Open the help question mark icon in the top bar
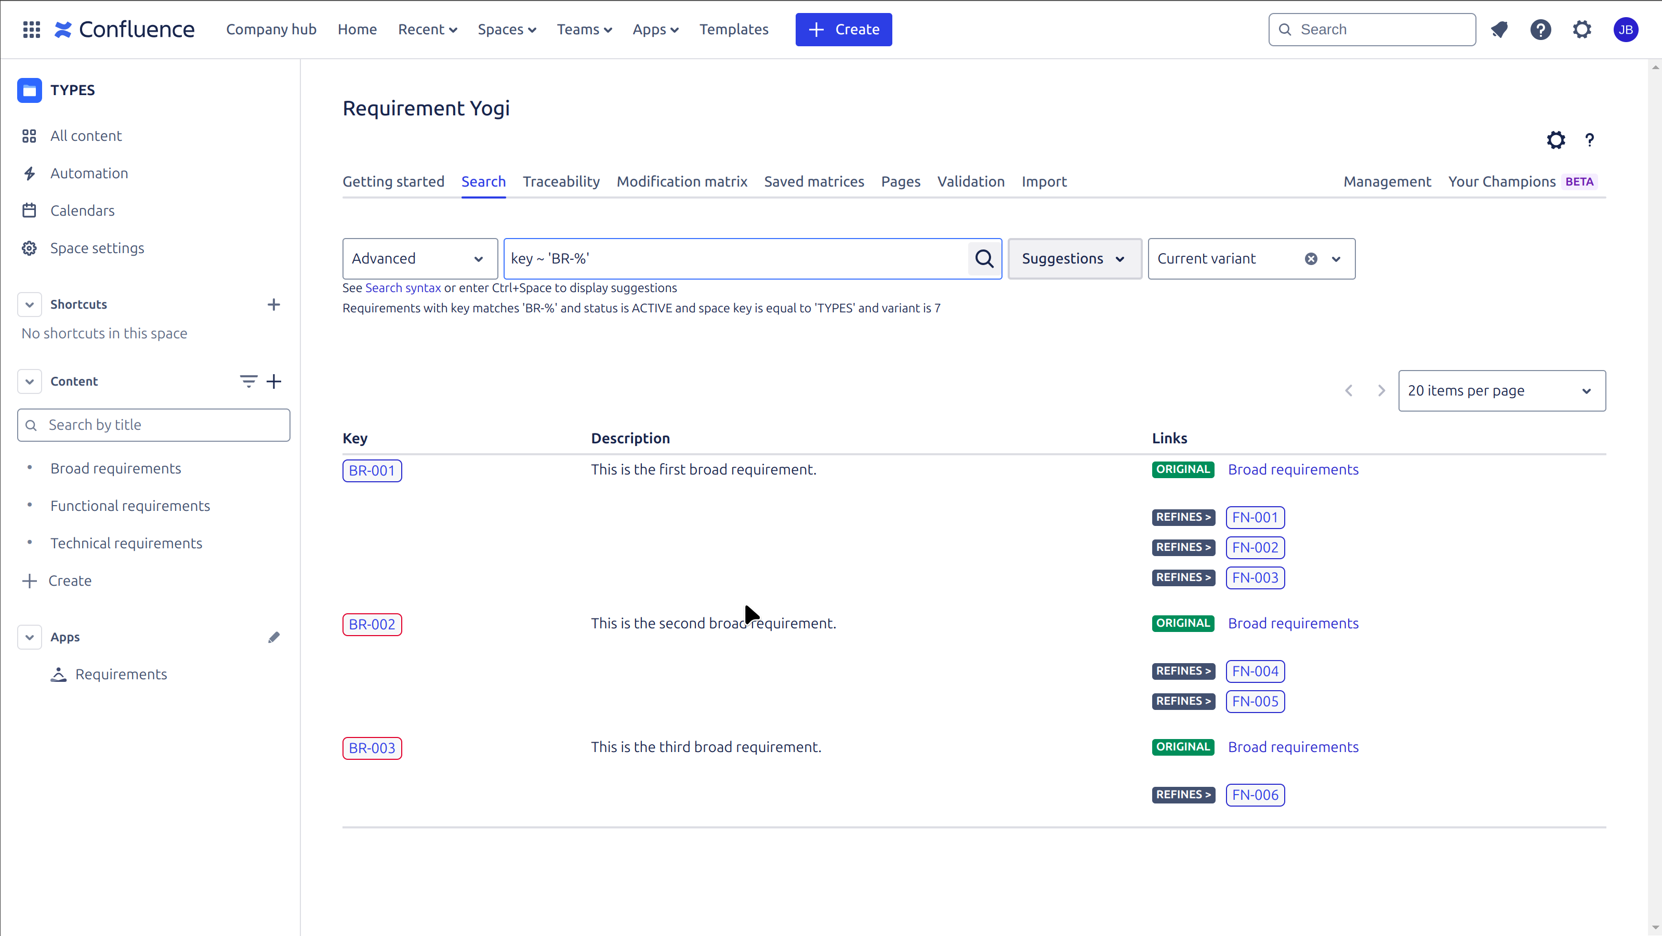This screenshot has height=936, width=1662. click(1540, 30)
